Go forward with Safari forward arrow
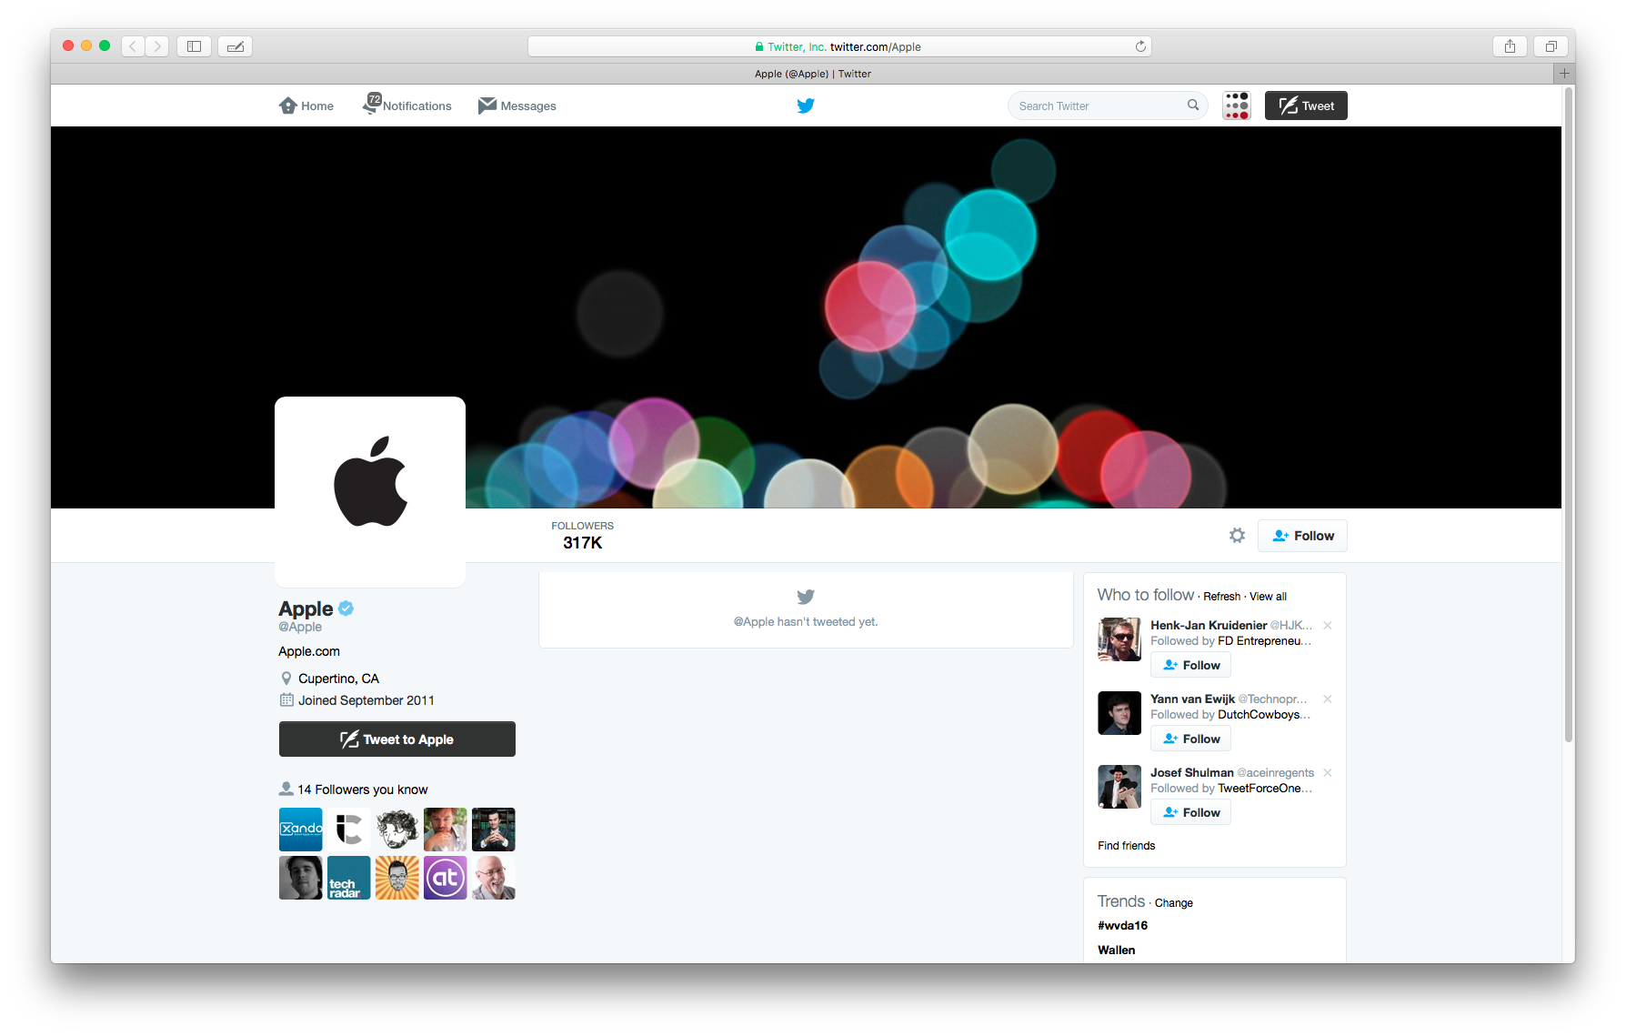Screen dimensions: 1626x1036 pos(156,46)
